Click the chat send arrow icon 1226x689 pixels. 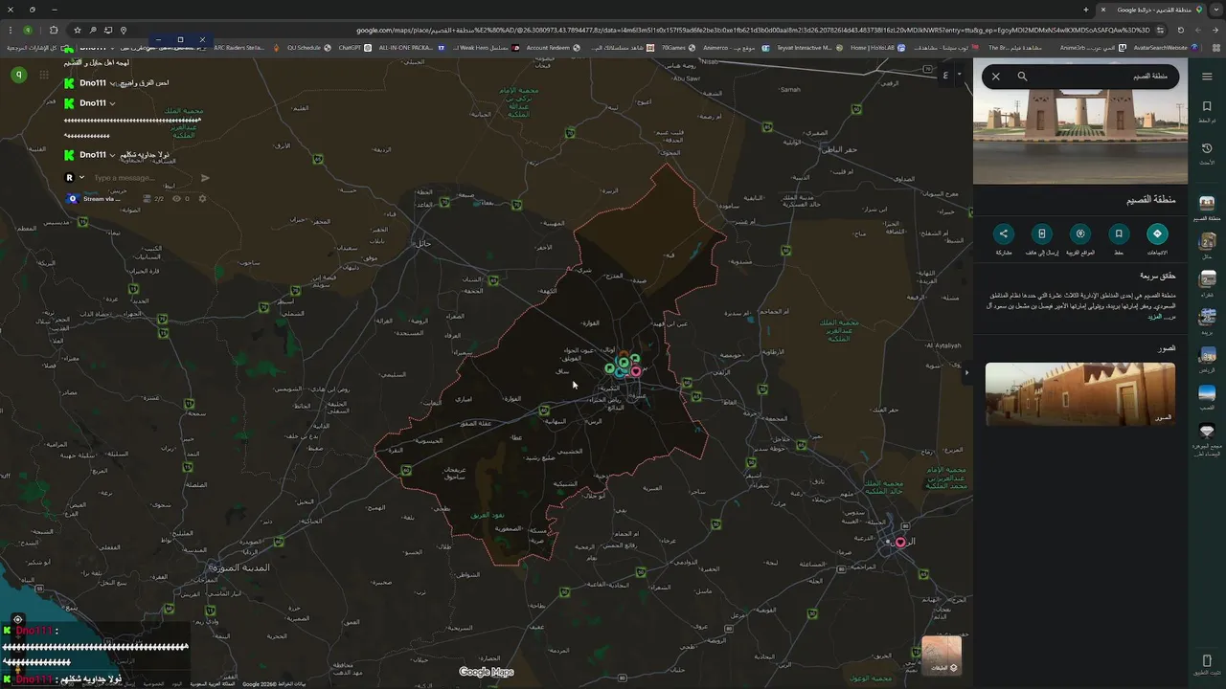205,178
